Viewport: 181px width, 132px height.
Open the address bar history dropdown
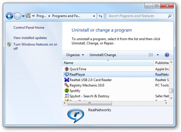click(x=94, y=16)
